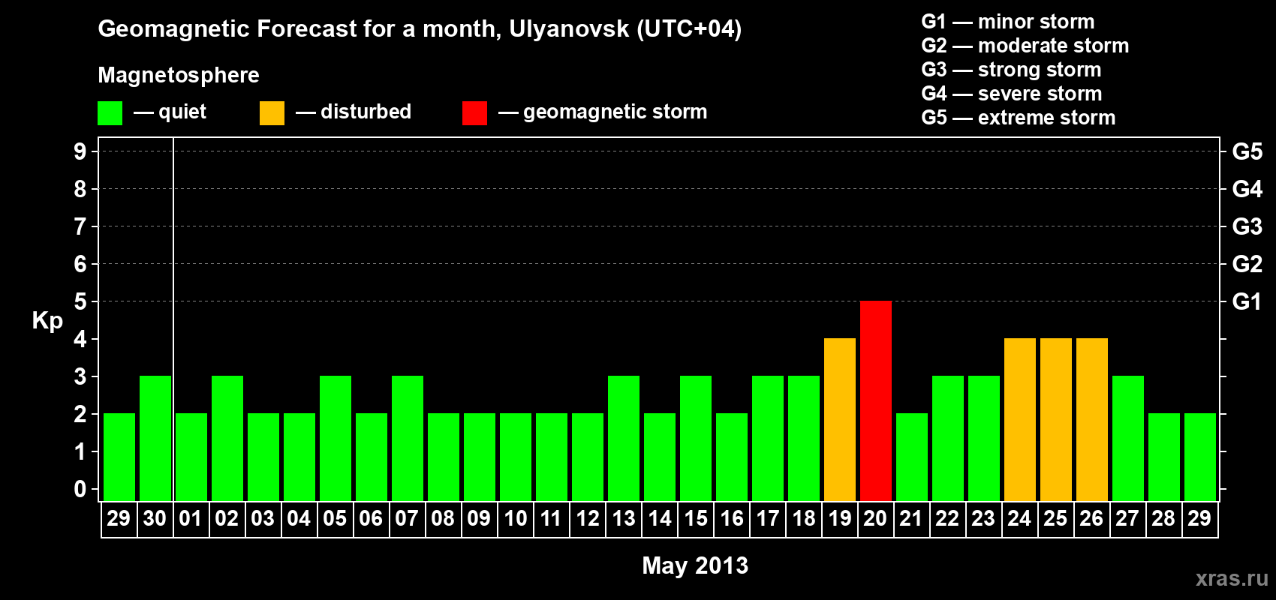Click 'G5 — extreme storm' legend text
Screen dimensions: 1276x600
pos(1019,118)
